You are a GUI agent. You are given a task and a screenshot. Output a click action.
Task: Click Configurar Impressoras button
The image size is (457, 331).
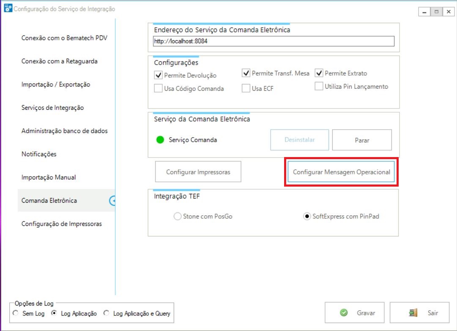coord(198,172)
